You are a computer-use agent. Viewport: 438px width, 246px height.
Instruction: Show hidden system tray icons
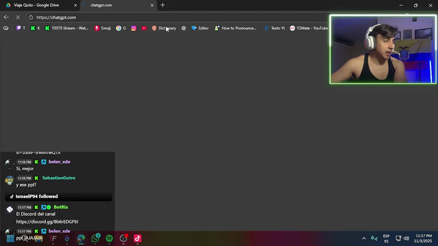coord(364,238)
